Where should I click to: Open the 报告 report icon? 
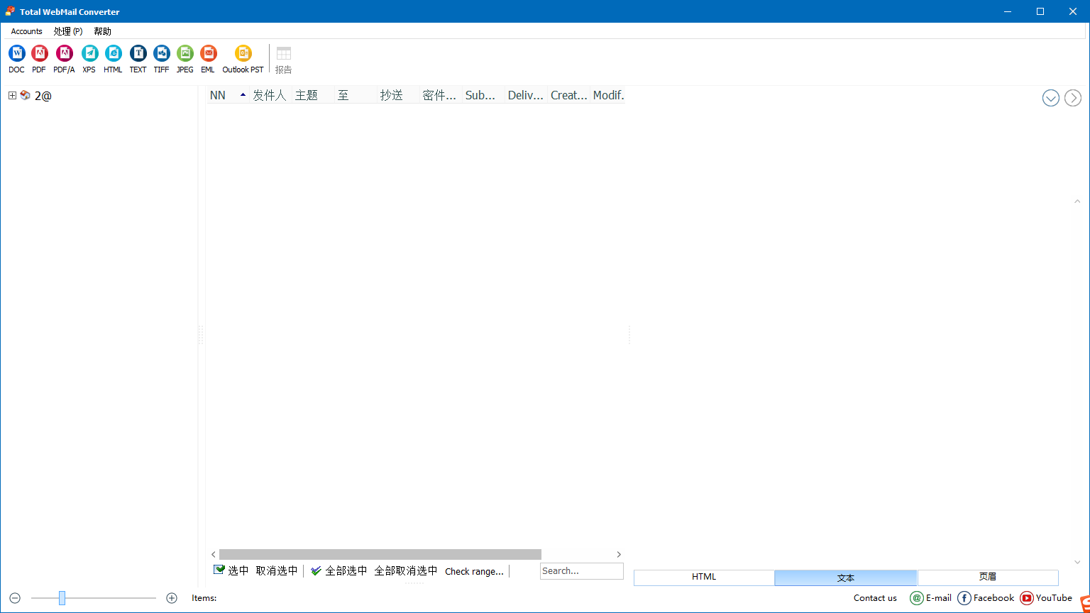pyautogui.click(x=284, y=59)
